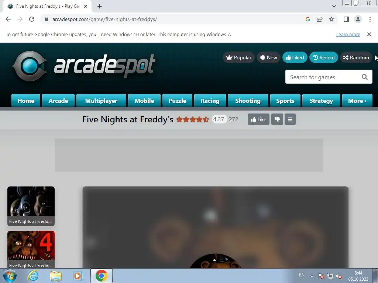Open the clock showing 8:44

click(358, 276)
